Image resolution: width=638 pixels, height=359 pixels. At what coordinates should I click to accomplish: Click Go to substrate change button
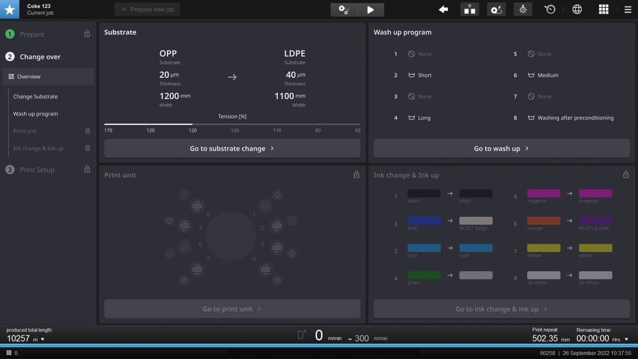(x=232, y=148)
